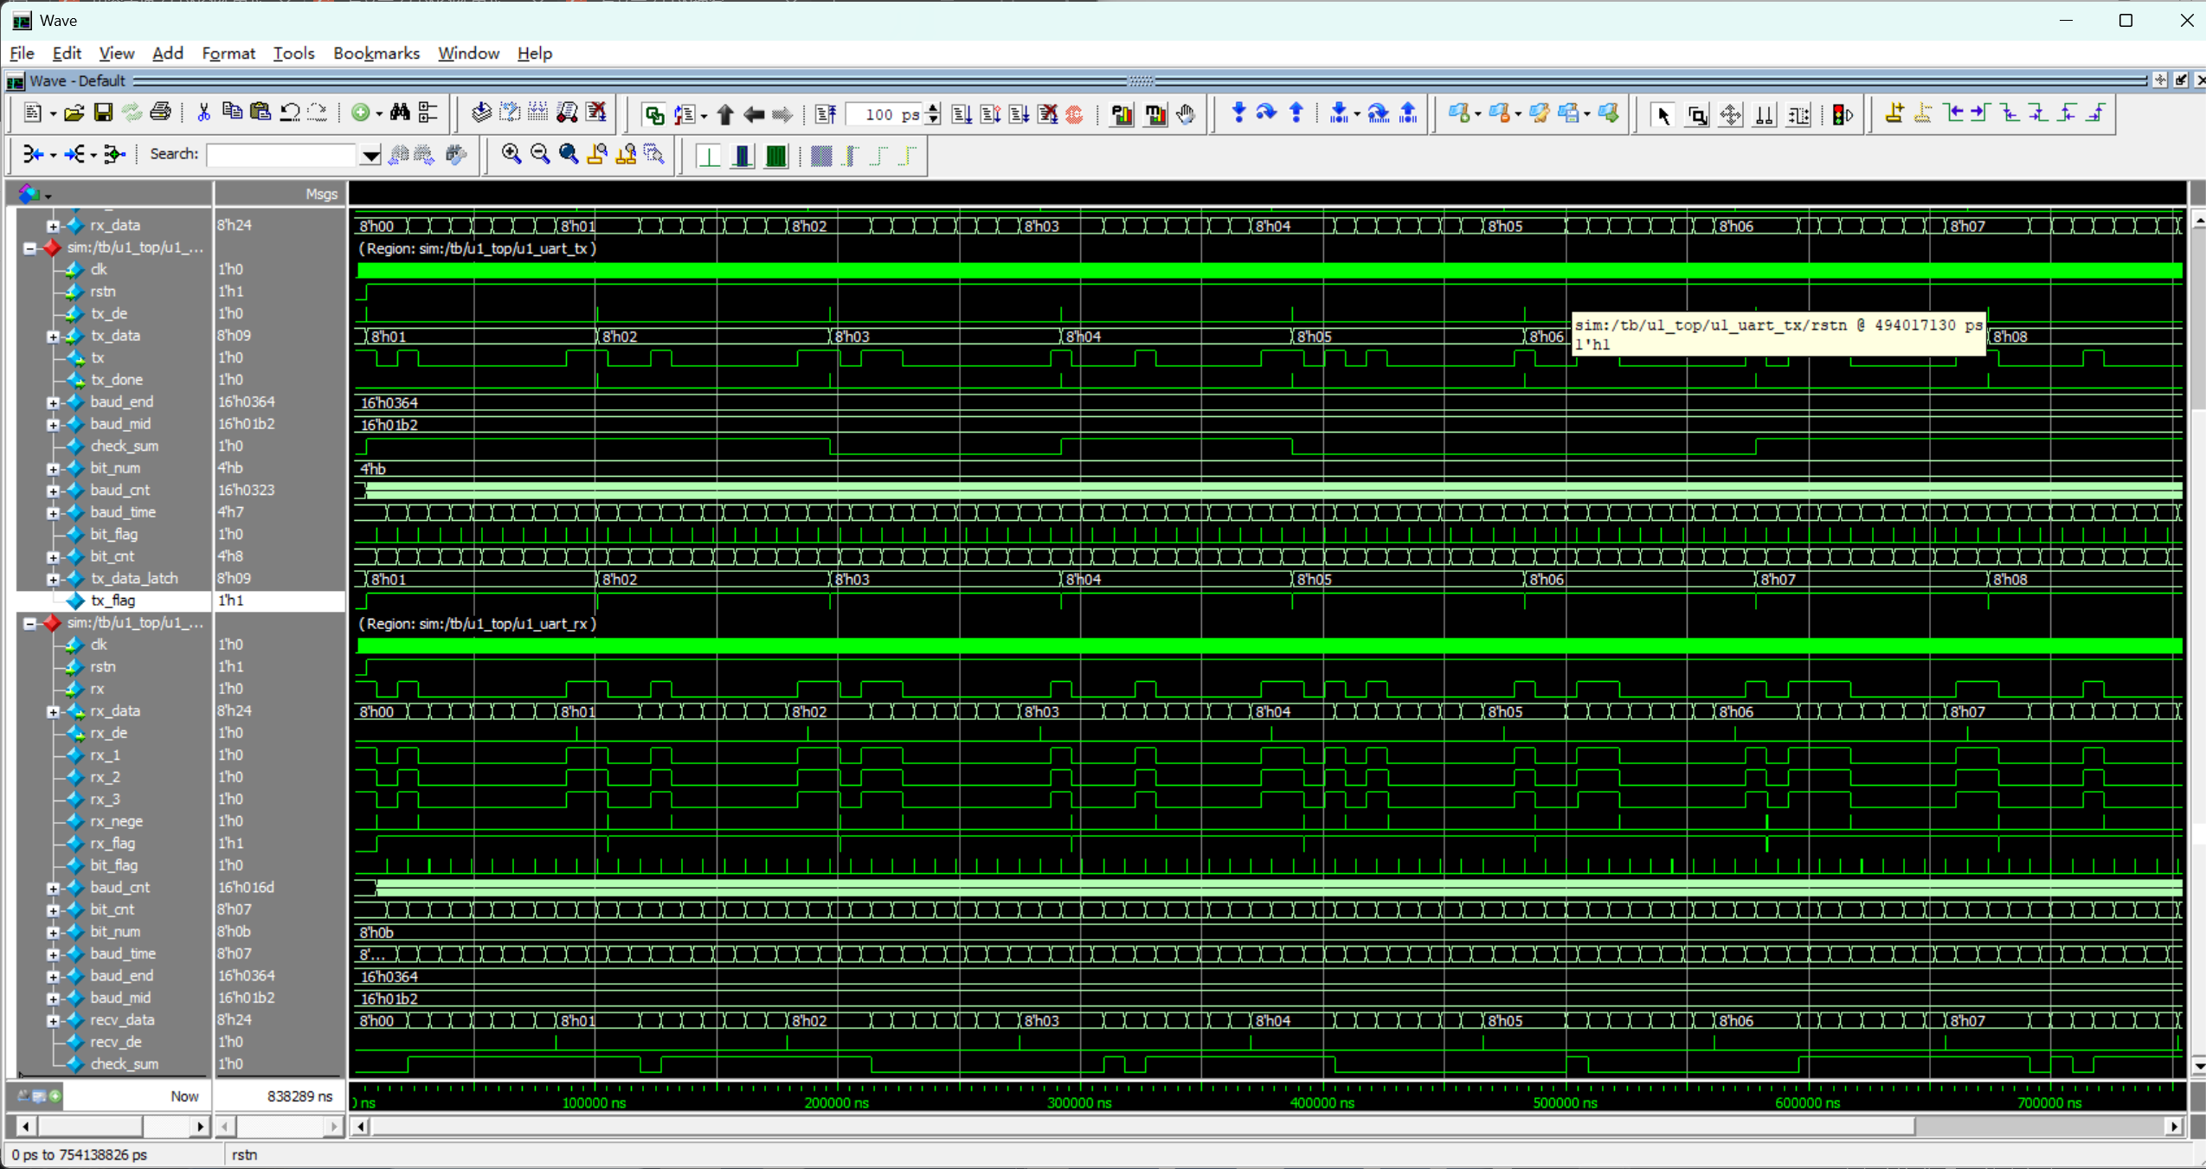Click the 100 ps run length field

click(x=884, y=114)
